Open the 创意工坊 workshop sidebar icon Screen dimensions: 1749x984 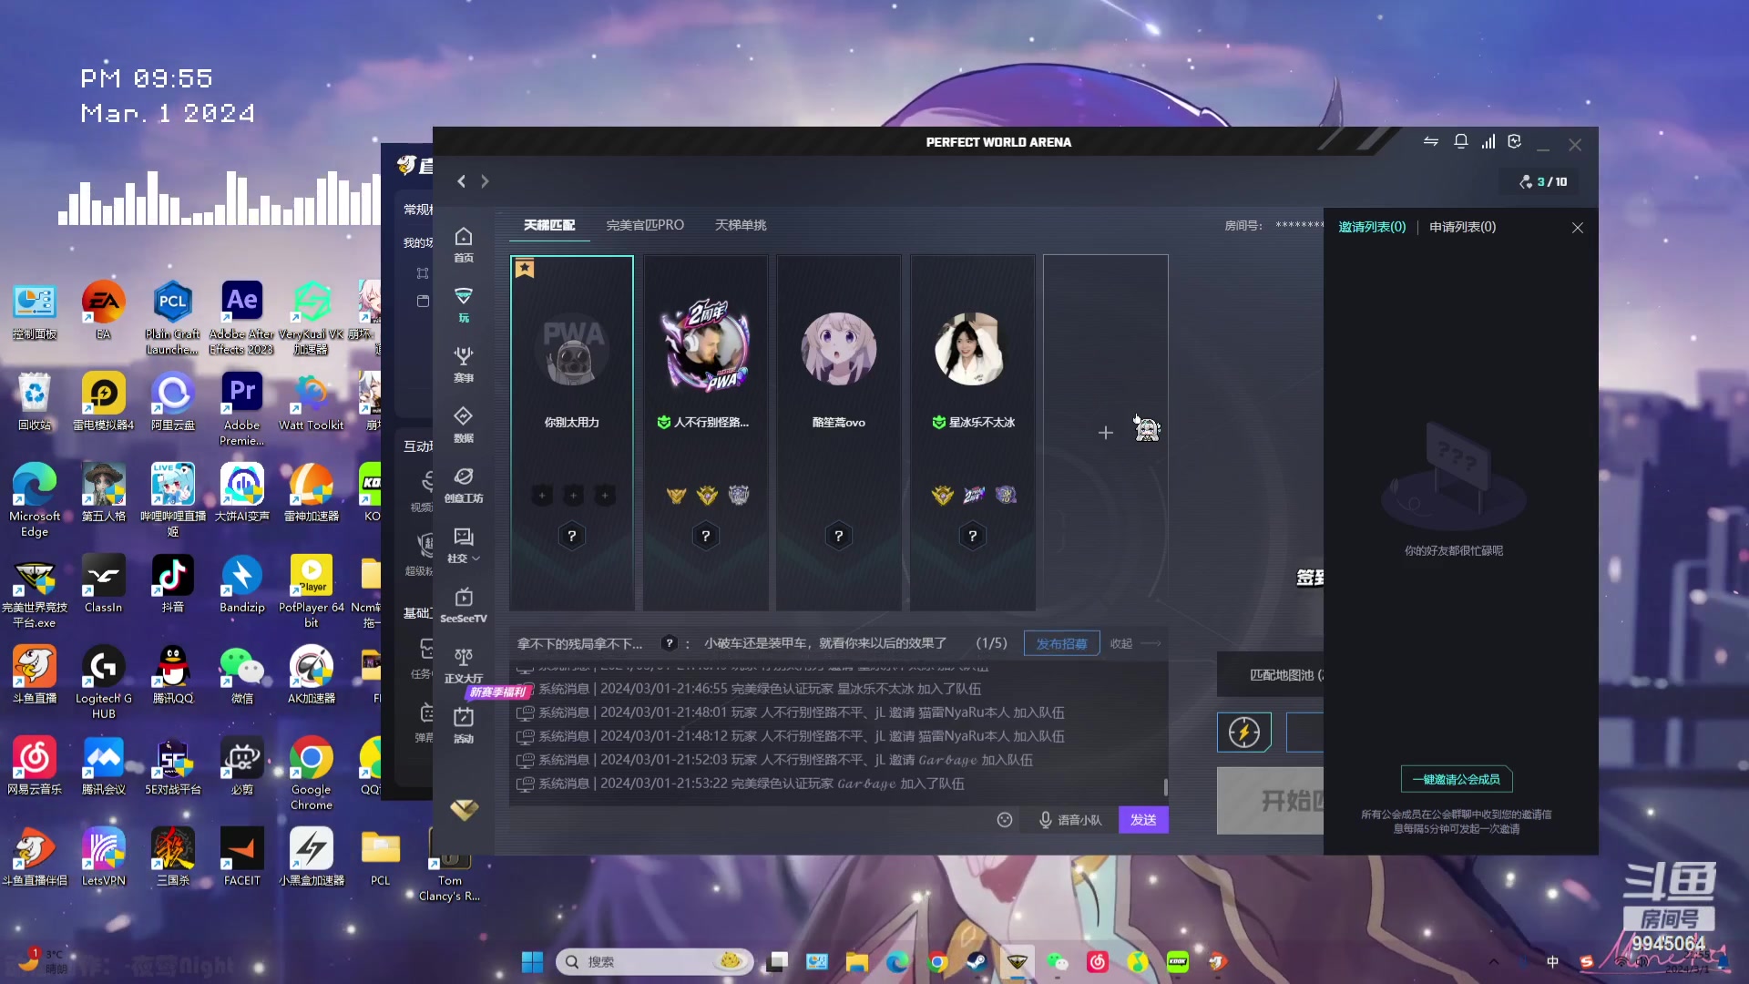pyautogui.click(x=464, y=485)
